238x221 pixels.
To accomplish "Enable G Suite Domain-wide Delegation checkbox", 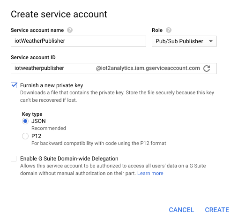I will pyautogui.click(x=14, y=159).
